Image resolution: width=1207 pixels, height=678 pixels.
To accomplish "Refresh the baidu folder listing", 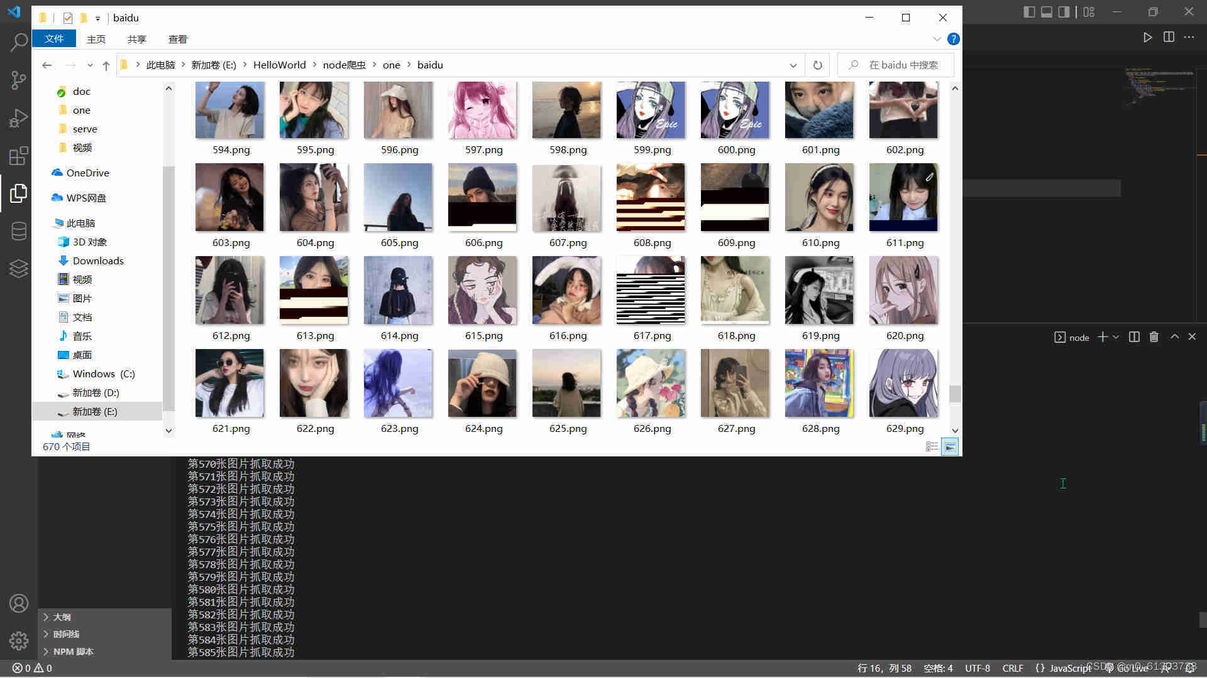I will coord(817,65).
